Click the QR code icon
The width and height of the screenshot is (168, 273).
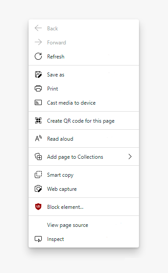[38, 120]
